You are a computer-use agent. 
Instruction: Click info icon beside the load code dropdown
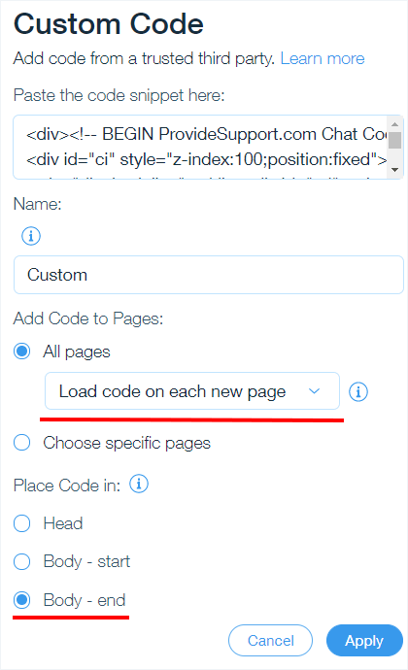point(357,391)
